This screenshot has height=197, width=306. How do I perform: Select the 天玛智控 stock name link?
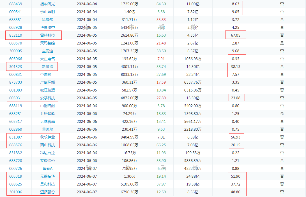47,43
